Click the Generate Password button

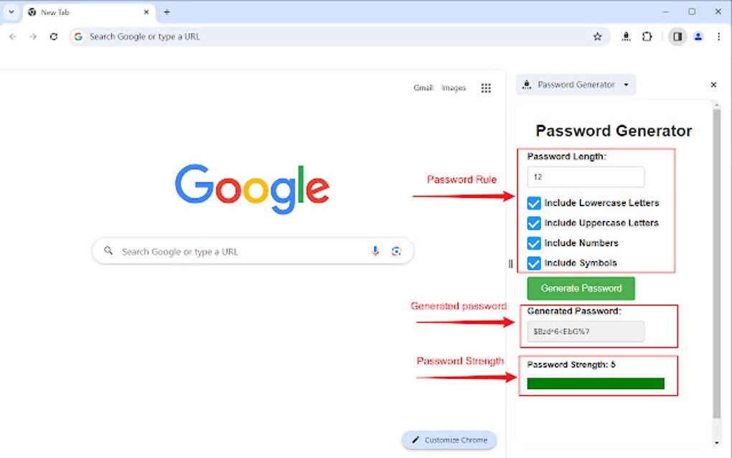(x=581, y=288)
